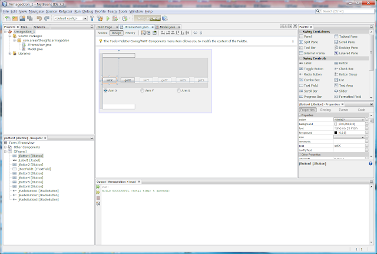
Task: Collapse the Armageddon_1 project node
Action: (x=5, y=32)
